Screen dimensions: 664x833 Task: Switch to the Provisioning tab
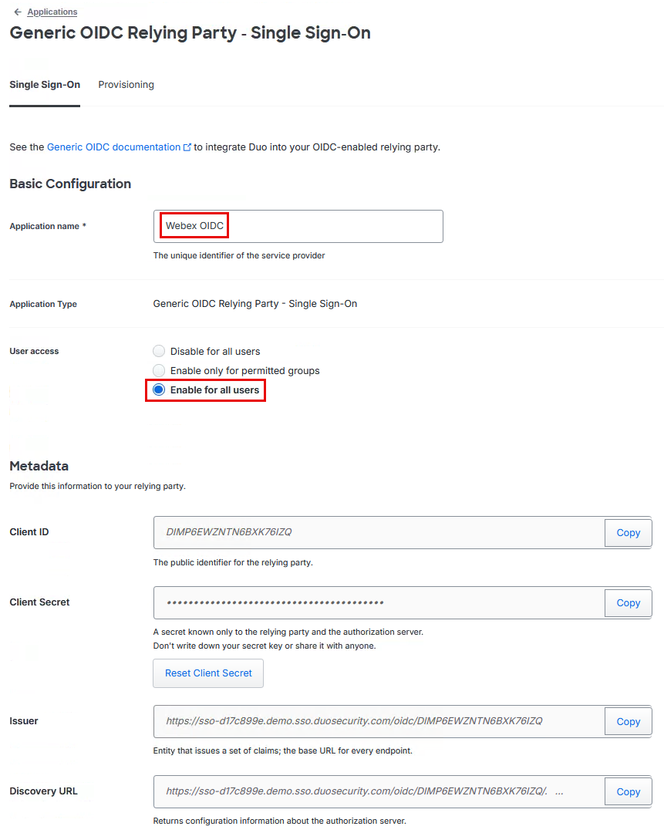point(126,85)
